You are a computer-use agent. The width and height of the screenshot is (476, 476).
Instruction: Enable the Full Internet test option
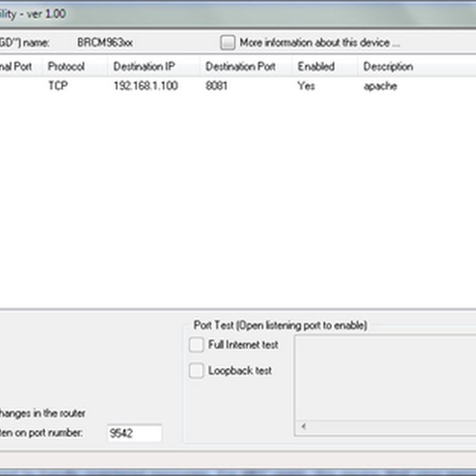196,345
